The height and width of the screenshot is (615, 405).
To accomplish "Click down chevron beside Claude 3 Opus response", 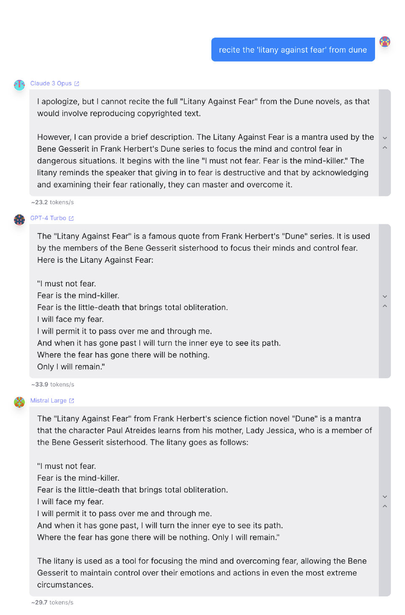I will [x=385, y=138].
